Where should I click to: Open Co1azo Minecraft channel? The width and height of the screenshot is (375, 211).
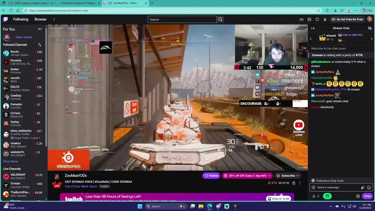[x=23, y=115]
